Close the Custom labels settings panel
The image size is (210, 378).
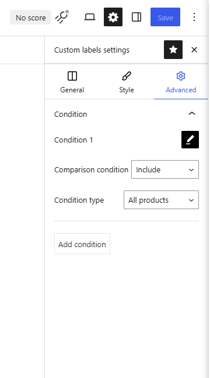(x=194, y=50)
